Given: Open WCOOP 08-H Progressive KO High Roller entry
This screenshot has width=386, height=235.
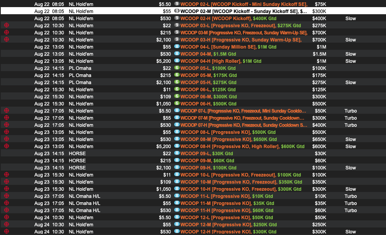Looking at the screenshot, I should click(242, 147).
